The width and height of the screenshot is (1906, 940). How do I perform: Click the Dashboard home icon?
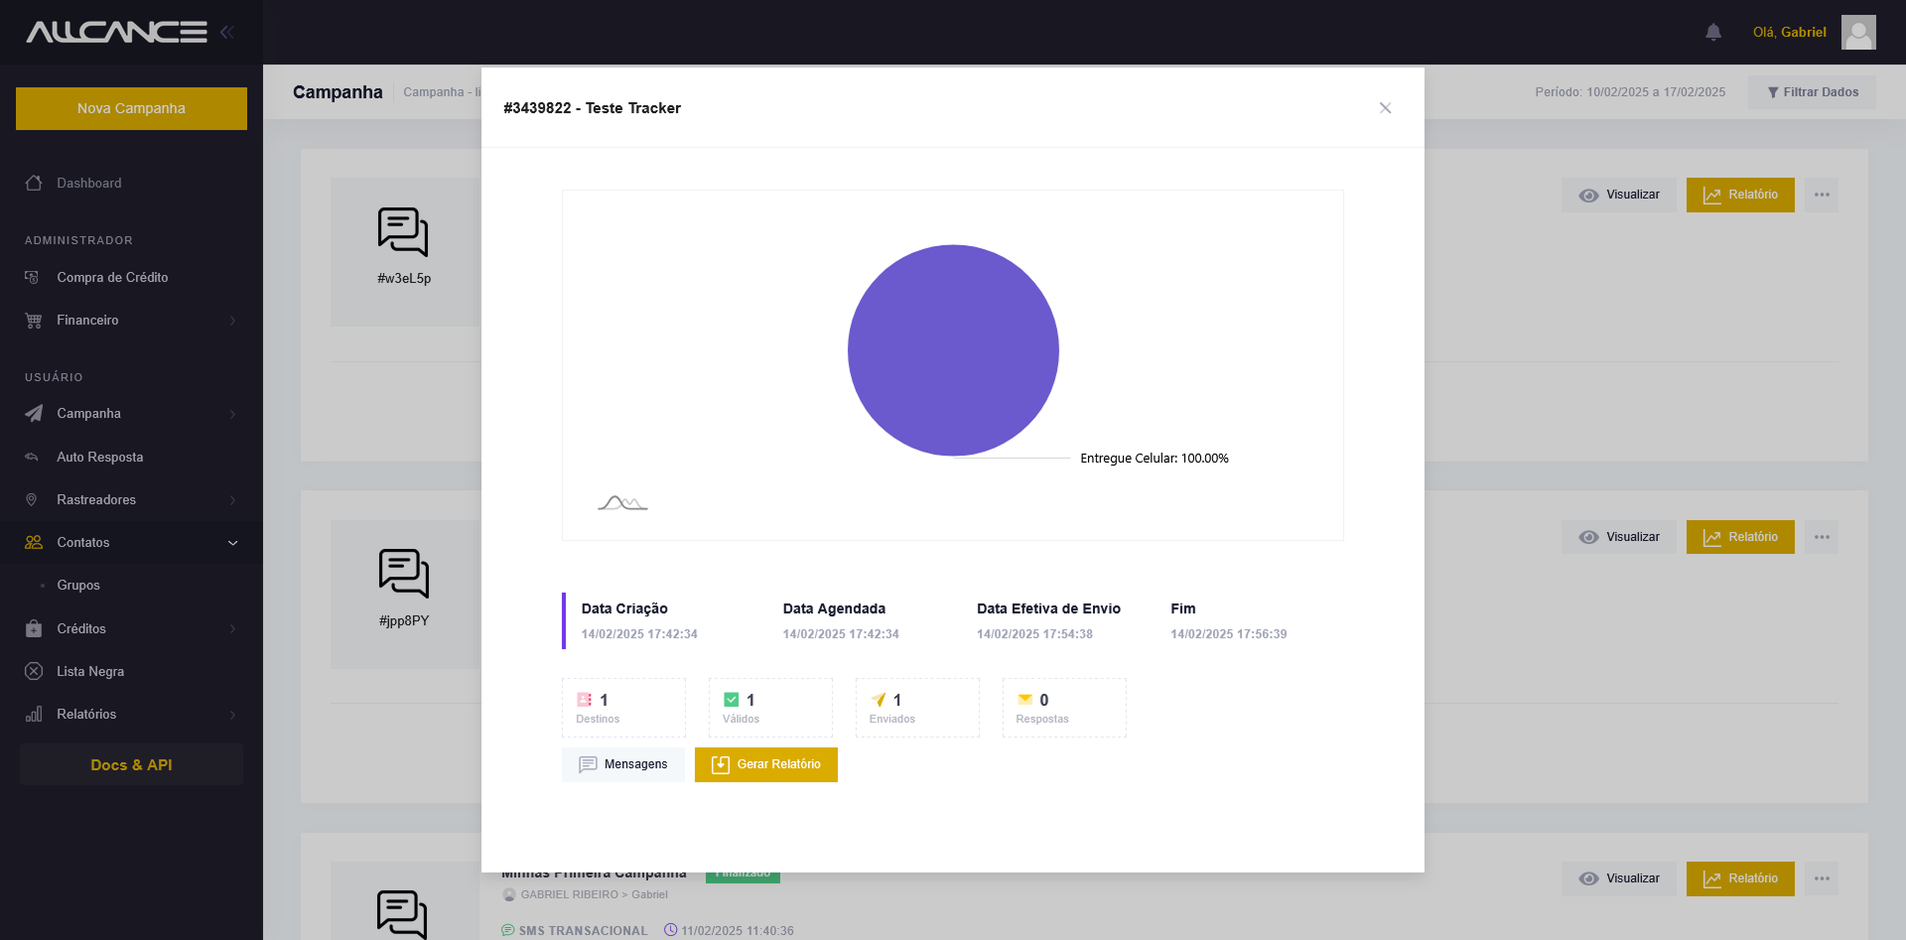pyautogui.click(x=34, y=183)
